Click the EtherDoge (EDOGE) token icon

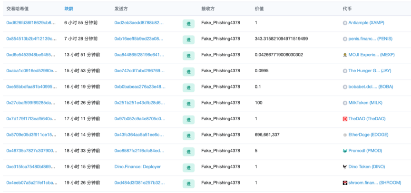[345, 135]
